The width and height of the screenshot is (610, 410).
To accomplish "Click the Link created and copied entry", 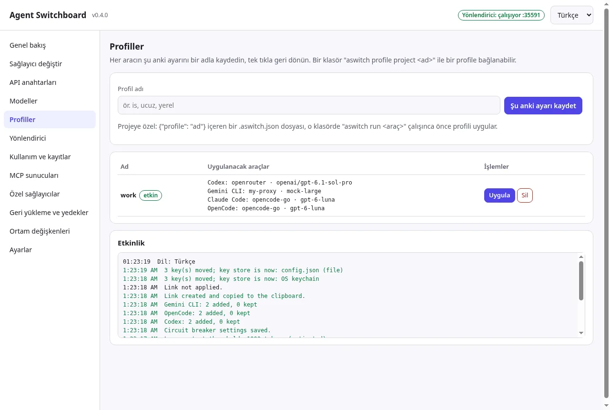I will click(214, 296).
